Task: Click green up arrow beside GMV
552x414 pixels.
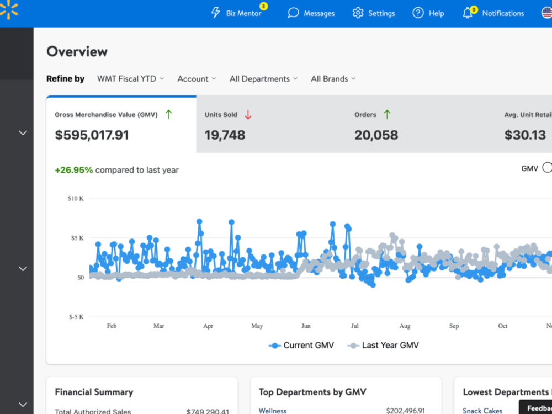Action: 168,114
